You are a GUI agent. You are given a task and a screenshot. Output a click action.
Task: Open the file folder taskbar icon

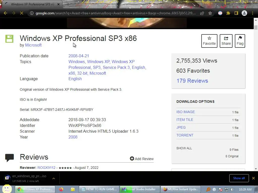[x=73, y=189]
